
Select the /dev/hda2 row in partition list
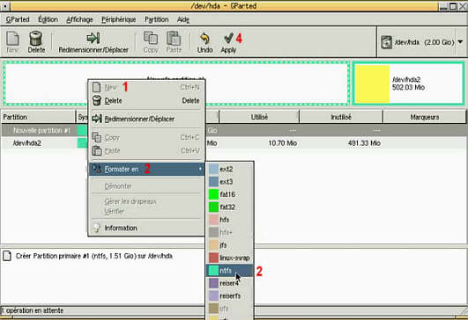point(234,143)
